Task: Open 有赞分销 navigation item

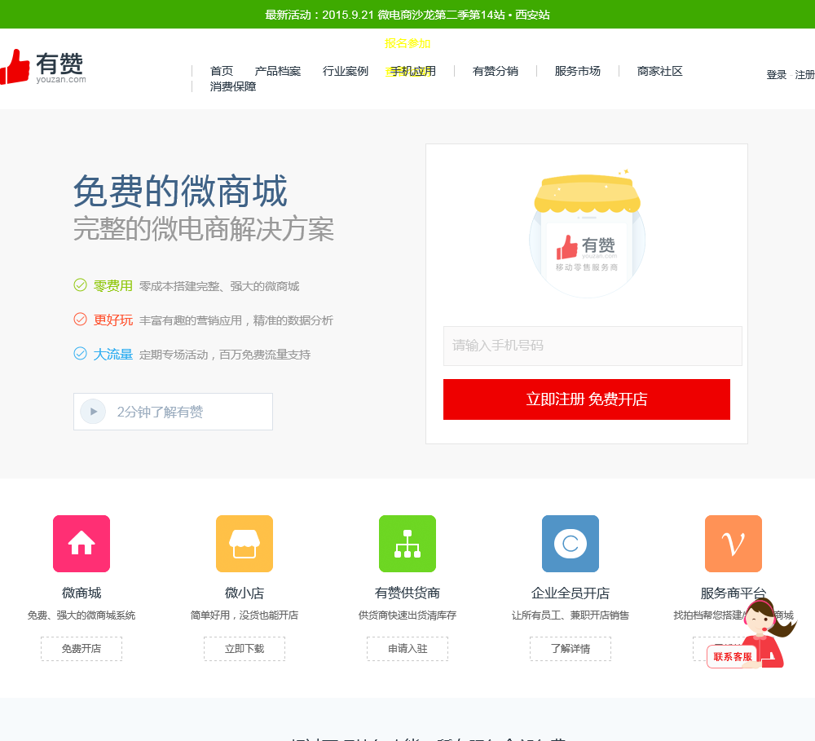Action: pyautogui.click(x=496, y=71)
